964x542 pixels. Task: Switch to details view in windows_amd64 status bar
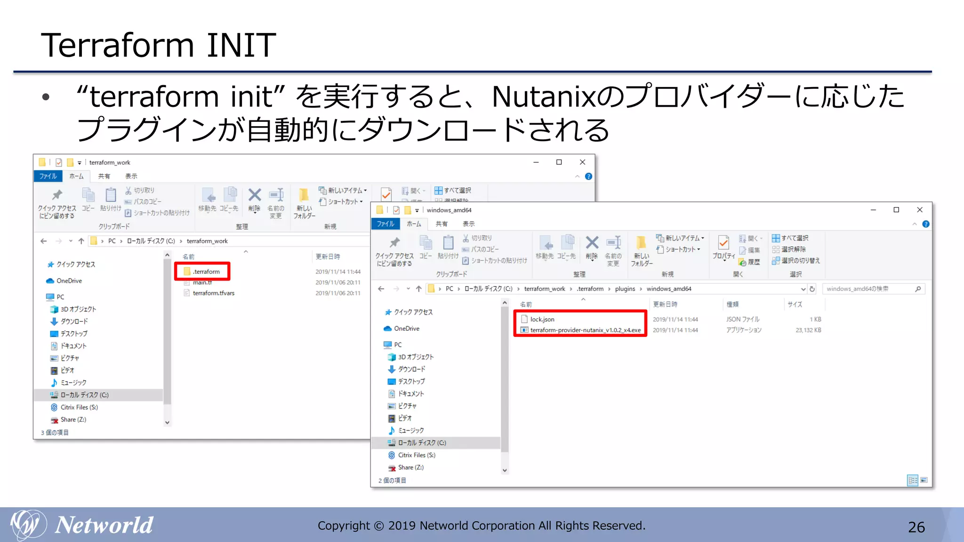click(x=913, y=480)
